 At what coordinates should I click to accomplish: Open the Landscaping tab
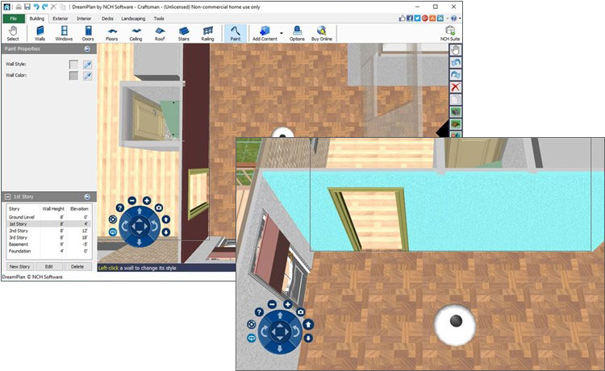(x=133, y=17)
